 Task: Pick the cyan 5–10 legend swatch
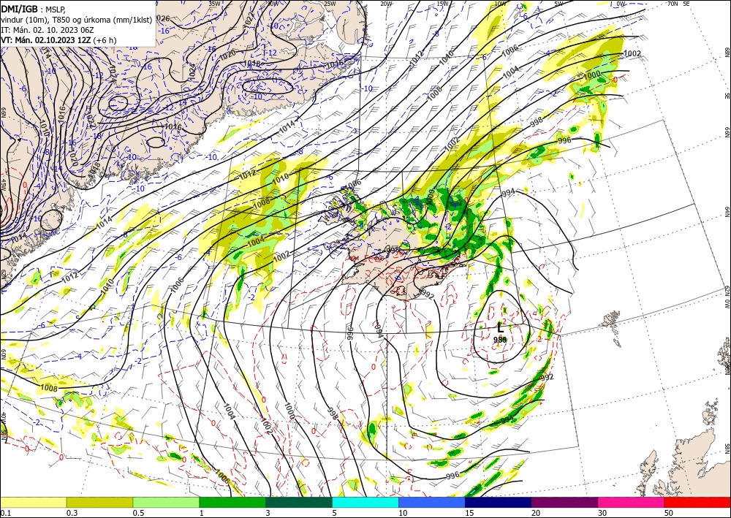point(365,502)
